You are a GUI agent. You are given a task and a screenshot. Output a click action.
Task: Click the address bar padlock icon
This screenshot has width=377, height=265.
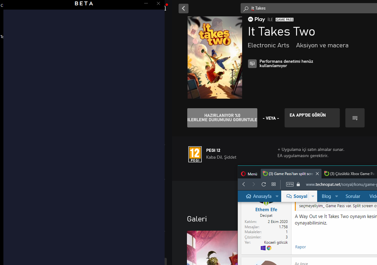point(298,184)
